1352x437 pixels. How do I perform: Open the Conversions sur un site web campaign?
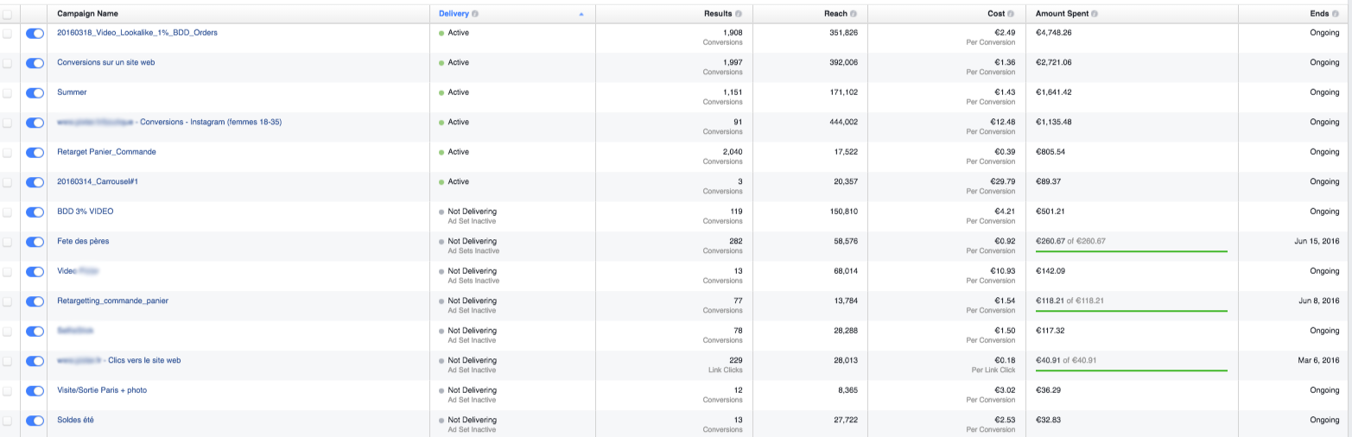point(105,62)
